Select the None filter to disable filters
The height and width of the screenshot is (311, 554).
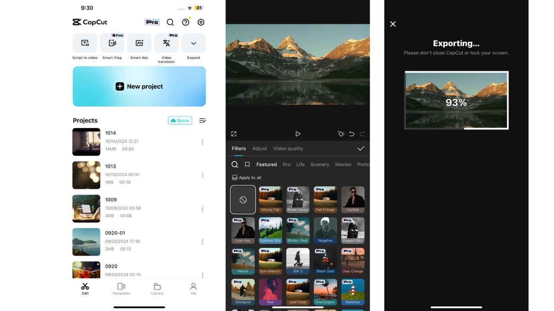[x=243, y=199]
